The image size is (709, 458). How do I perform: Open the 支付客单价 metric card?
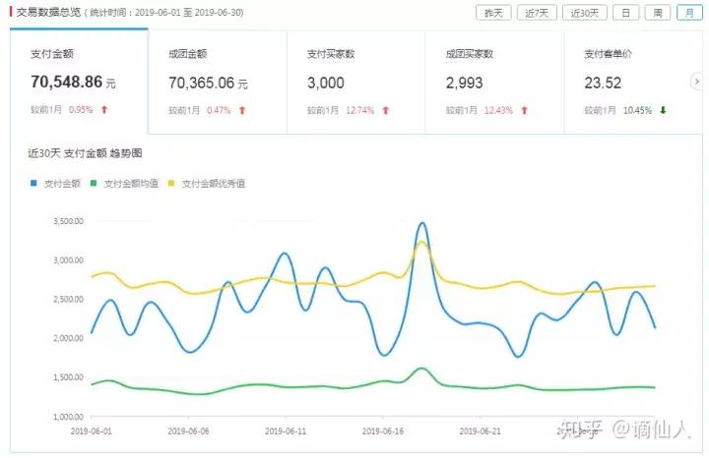(633, 83)
